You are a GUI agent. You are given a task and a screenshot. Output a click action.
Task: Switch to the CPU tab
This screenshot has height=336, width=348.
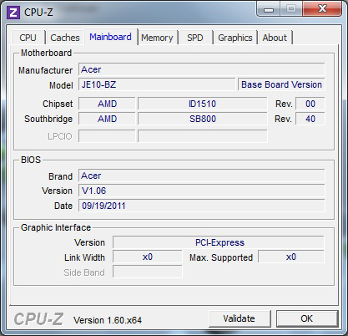pos(28,38)
